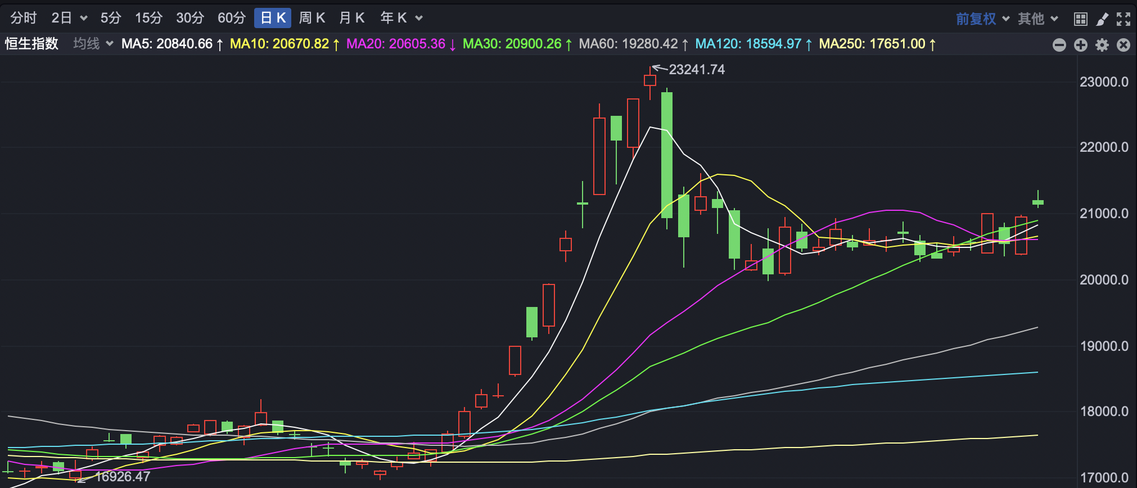Switch to 60分 chart period
This screenshot has width=1137, height=488.
click(x=232, y=18)
